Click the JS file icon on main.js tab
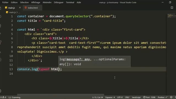This screenshot has width=176, height=99. tap(6, 8)
